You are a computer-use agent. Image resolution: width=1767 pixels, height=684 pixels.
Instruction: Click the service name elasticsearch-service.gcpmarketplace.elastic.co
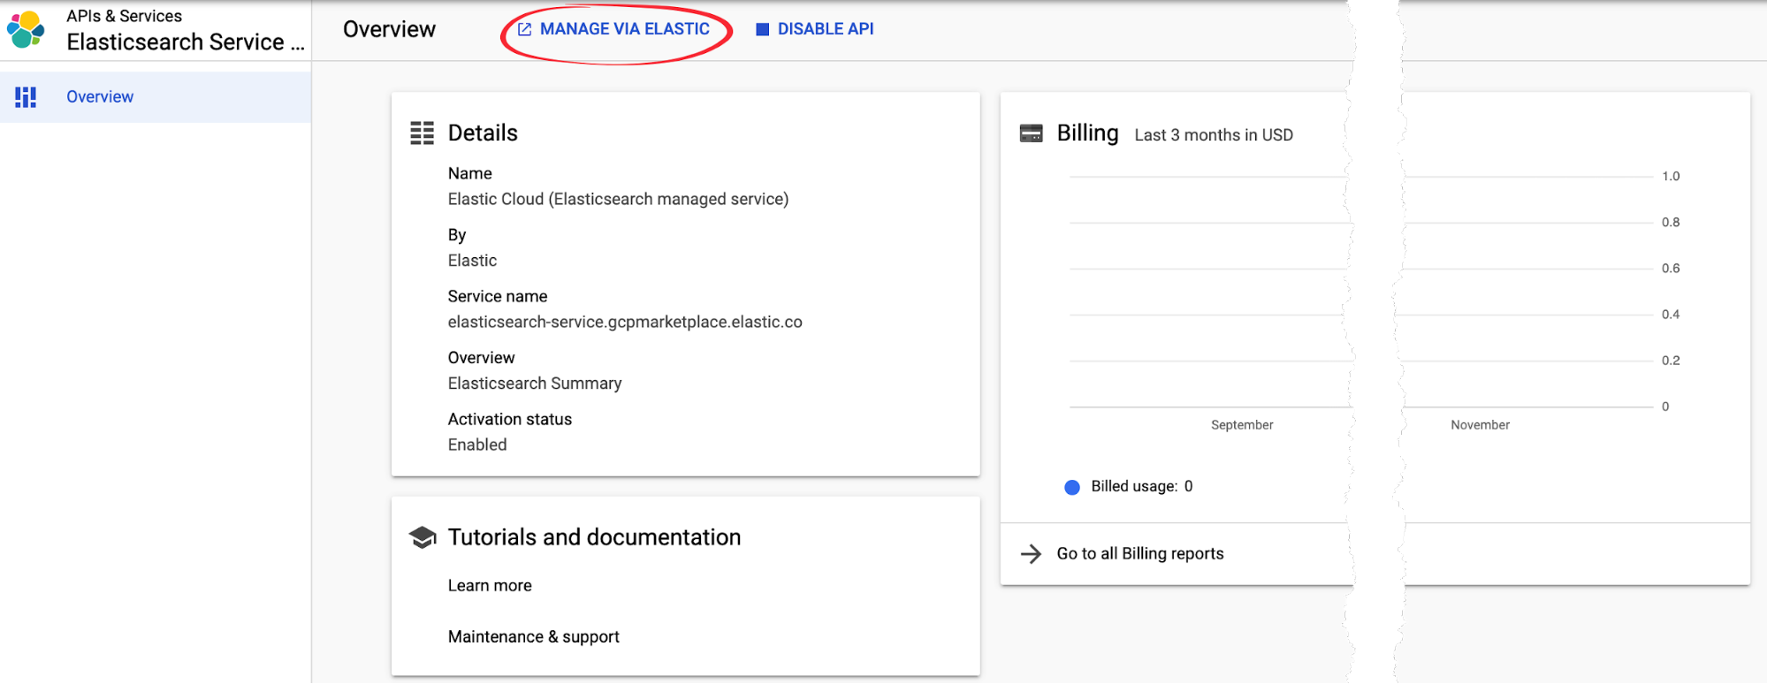pyautogui.click(x=625, y=323)
